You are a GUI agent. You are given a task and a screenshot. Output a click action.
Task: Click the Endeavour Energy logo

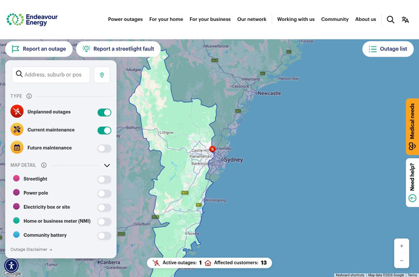[x=32, y=20]
